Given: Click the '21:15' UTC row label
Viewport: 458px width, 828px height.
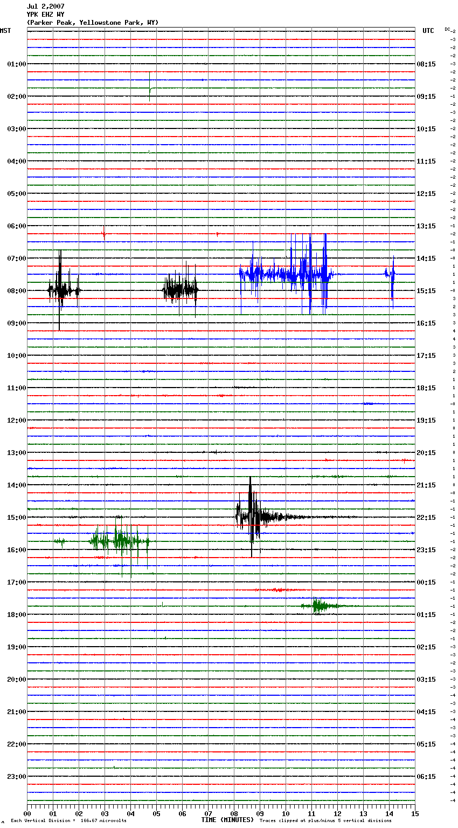Looking at the screenshot, I should point(426,485).
